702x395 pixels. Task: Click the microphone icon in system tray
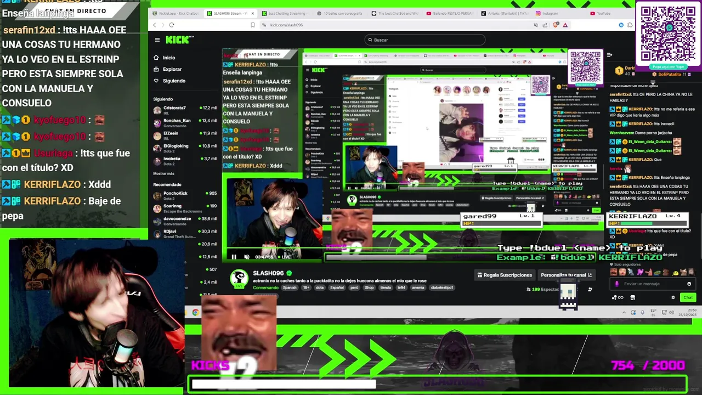(x=643, y=313)
